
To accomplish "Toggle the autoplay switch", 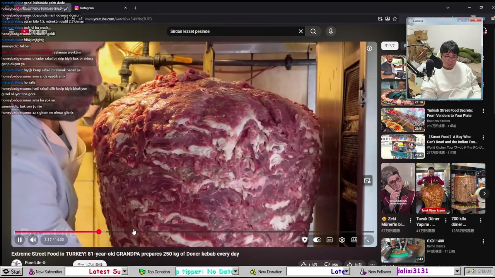I will tap(317, 240).
